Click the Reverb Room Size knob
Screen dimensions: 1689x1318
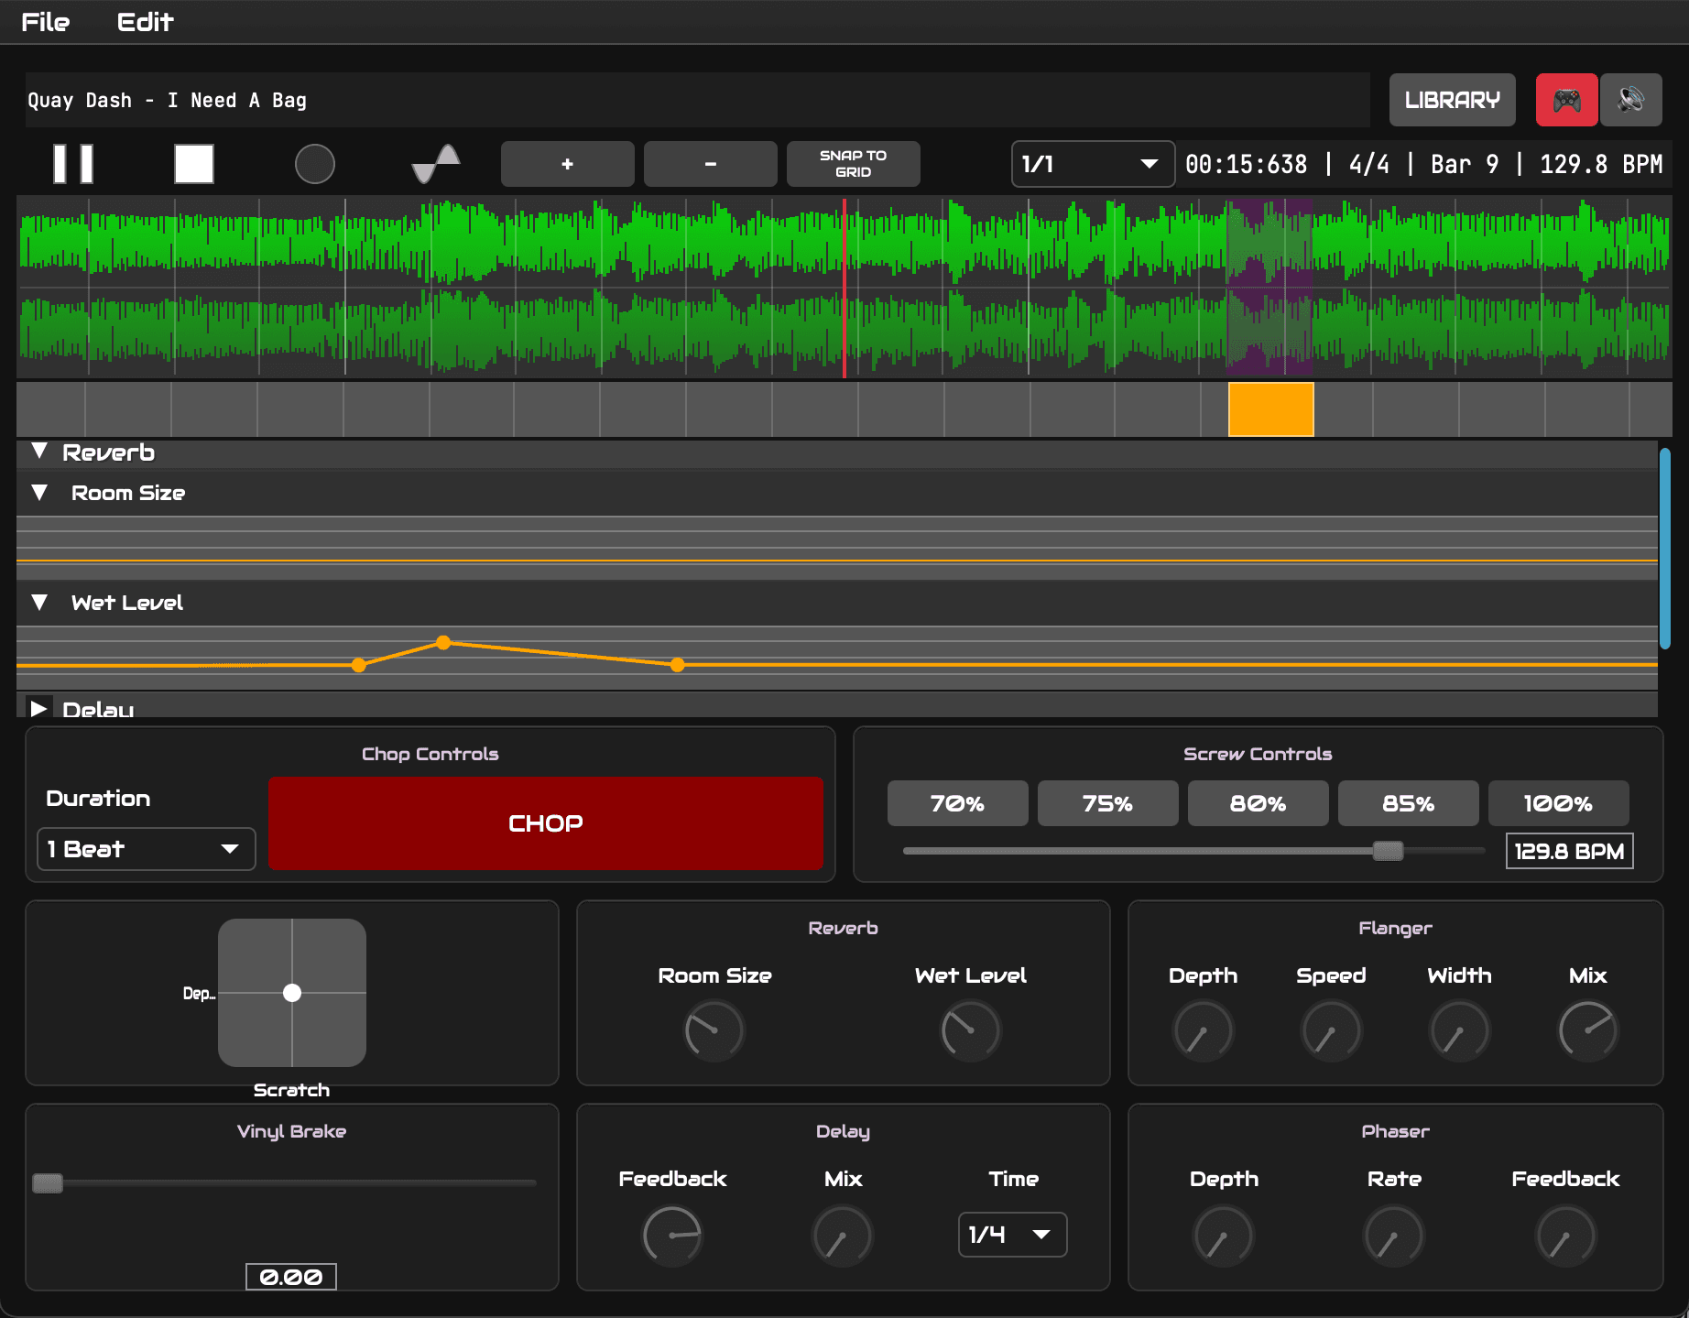714,1031
